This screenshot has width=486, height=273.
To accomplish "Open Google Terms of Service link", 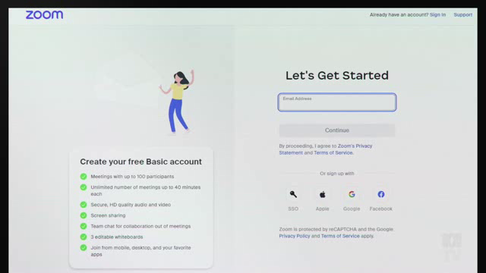I will [x=340, y=236].
